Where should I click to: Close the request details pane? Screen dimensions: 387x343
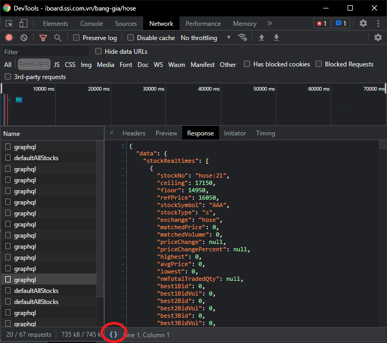click(112, 133)
